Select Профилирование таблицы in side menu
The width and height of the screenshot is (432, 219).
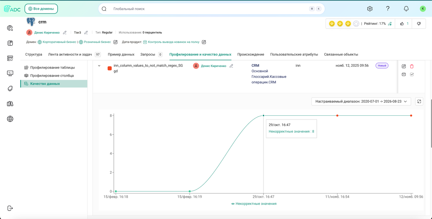(54, 67)
